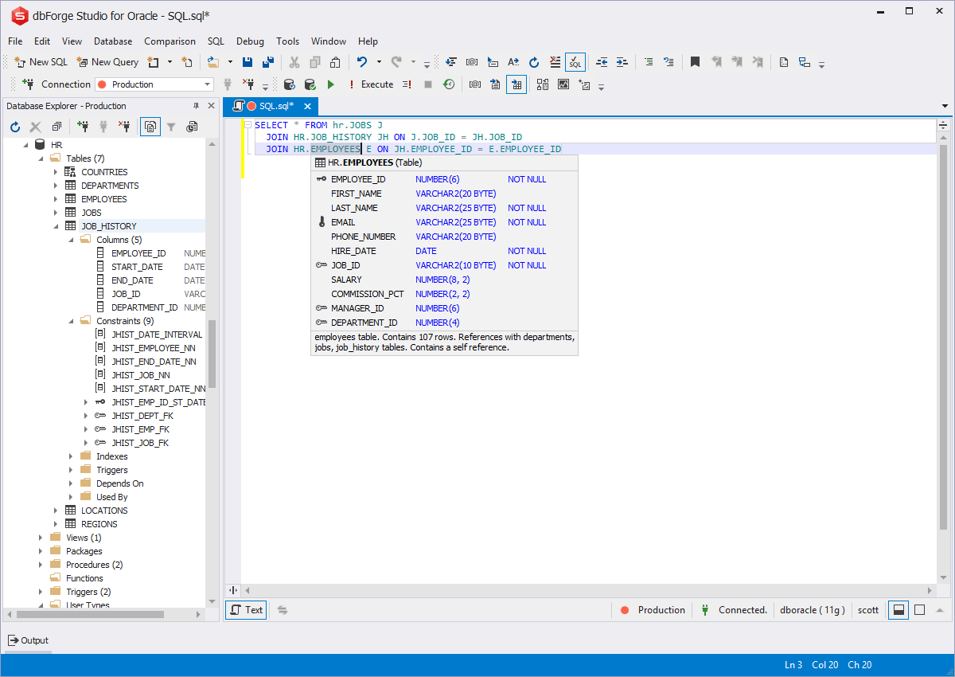Screen dimensions: 955x677
Task: Click Refresh icon in Database Explorer
Action: pos(15,127)
